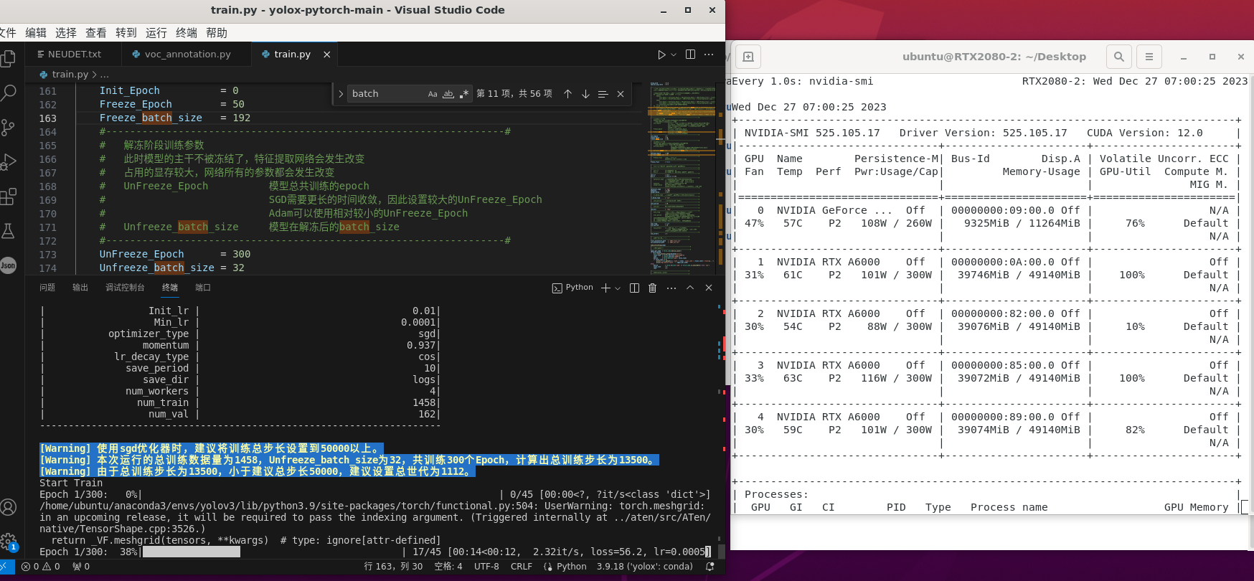Toggle Find in Selection option
The height and width of the screenshot is (581, 1254).
603,94
